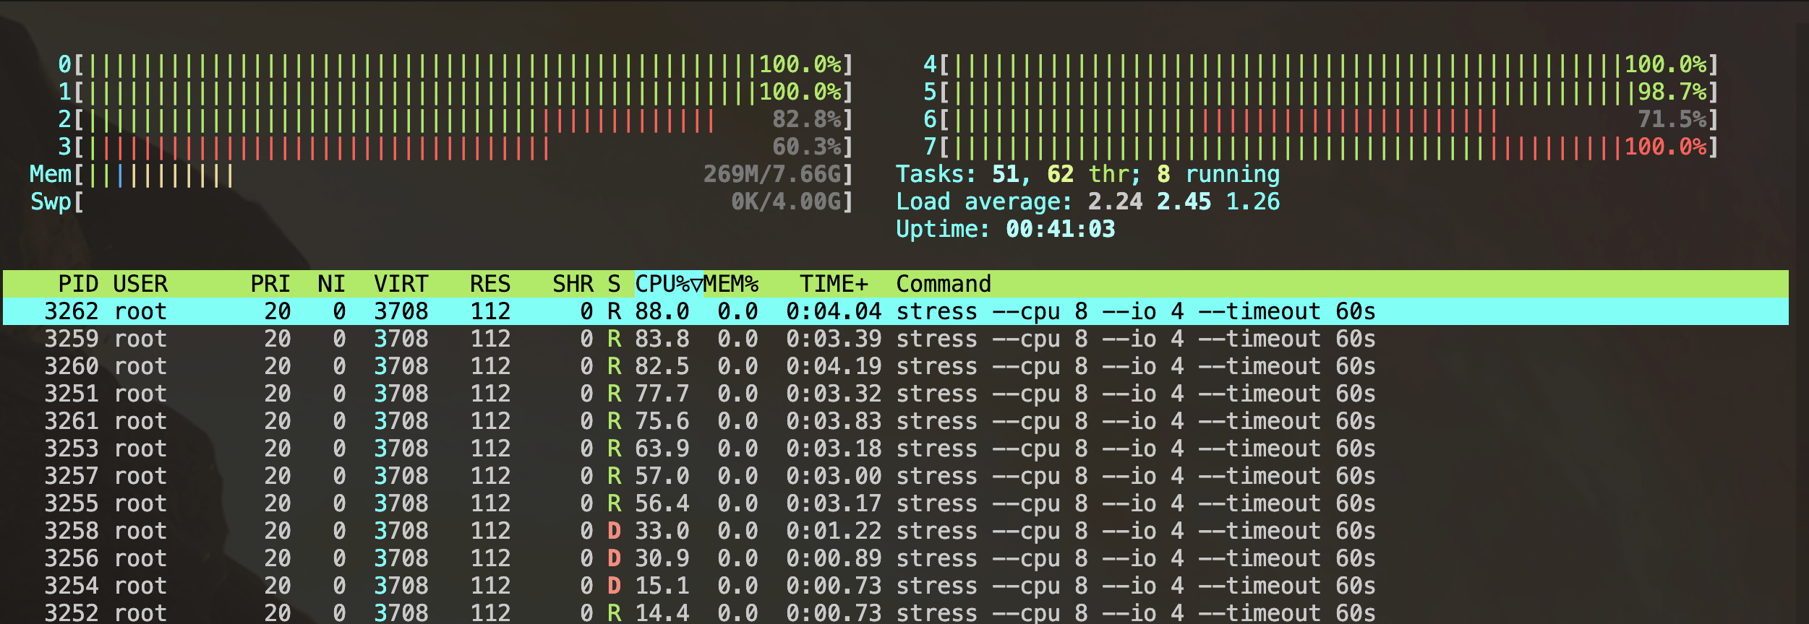The width and height of the screenshot is (1809, 624).
Task: Sort by the MEM% column header
Action: pos(731,284)
